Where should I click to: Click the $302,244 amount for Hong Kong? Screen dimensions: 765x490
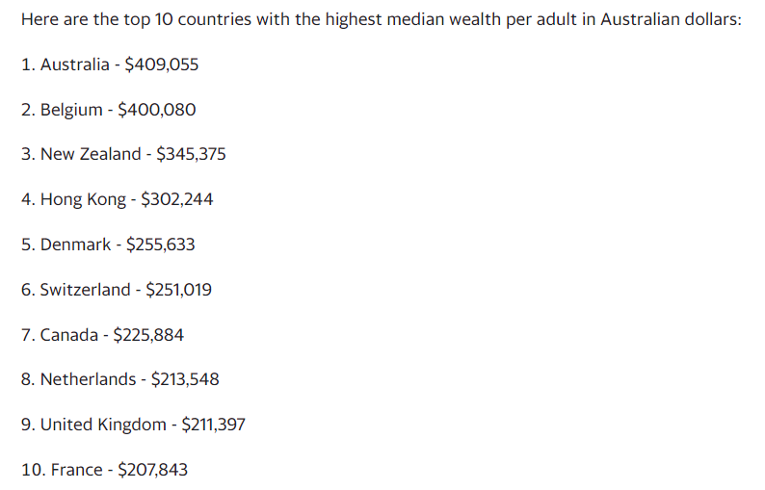177,199
